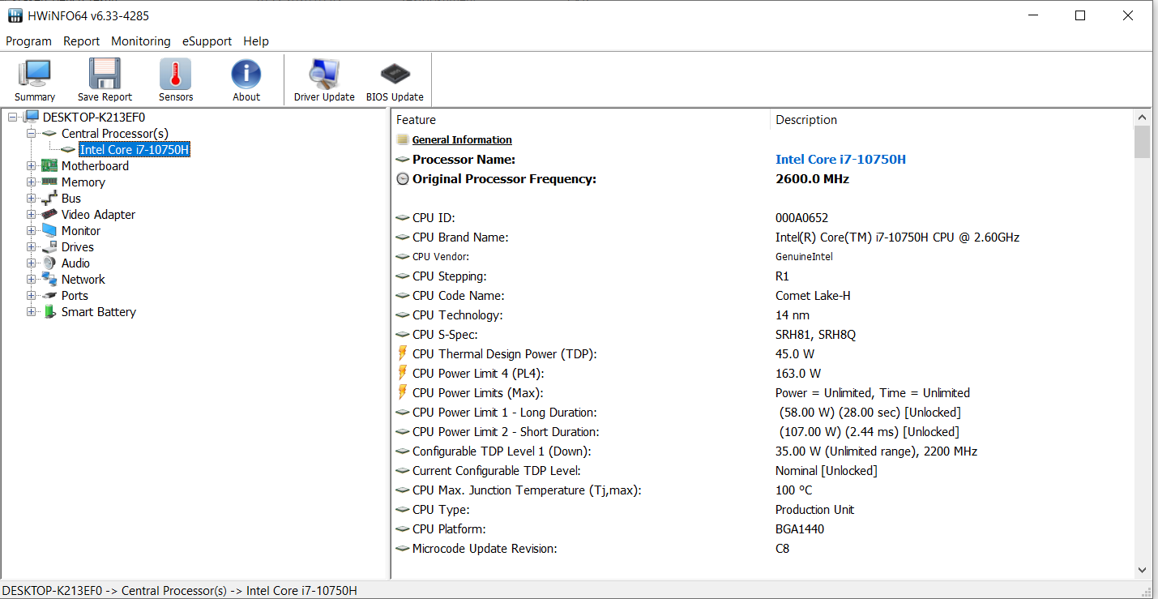1158x599 pixels.
Task: Click the BIOS Update chip icon
Action: pos(395,74)
